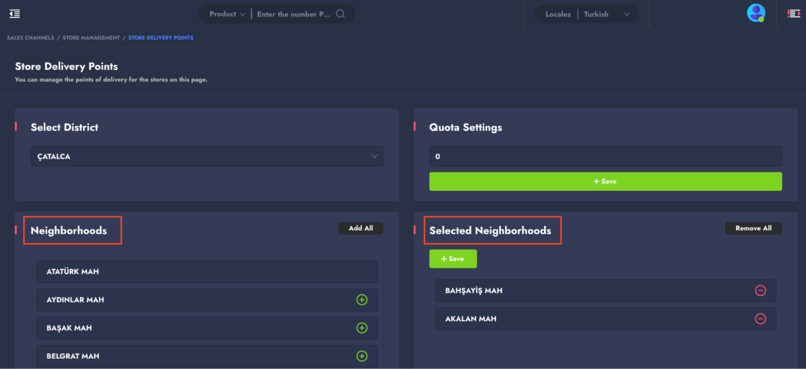Expand the Turkish locale dropdown
The height and width of the screenshot is (369, 806).
(x=606, y=14)
